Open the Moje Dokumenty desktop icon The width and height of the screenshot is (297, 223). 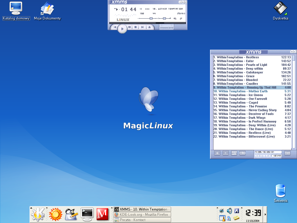(47, 11)
